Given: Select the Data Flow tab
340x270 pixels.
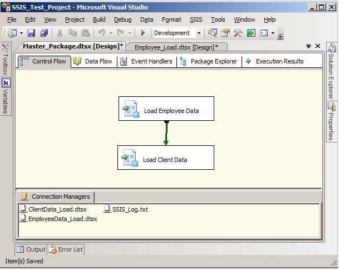Looking at the screenshot, I should pos(93,62).
